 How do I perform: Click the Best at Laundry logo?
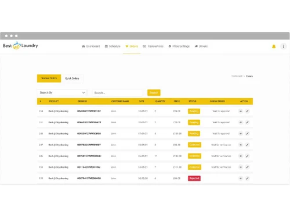coord(20,46)
